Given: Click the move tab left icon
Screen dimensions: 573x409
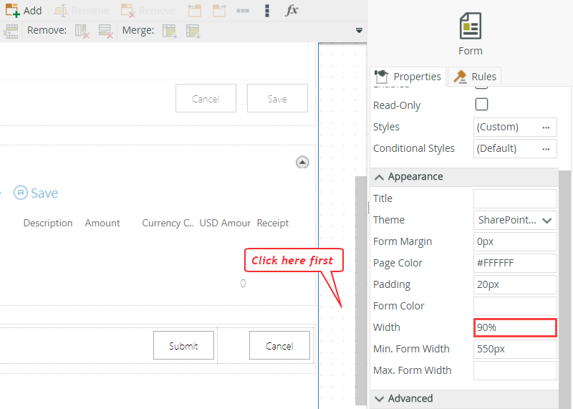Looking at the screenshot, I should tap(194, 11).
